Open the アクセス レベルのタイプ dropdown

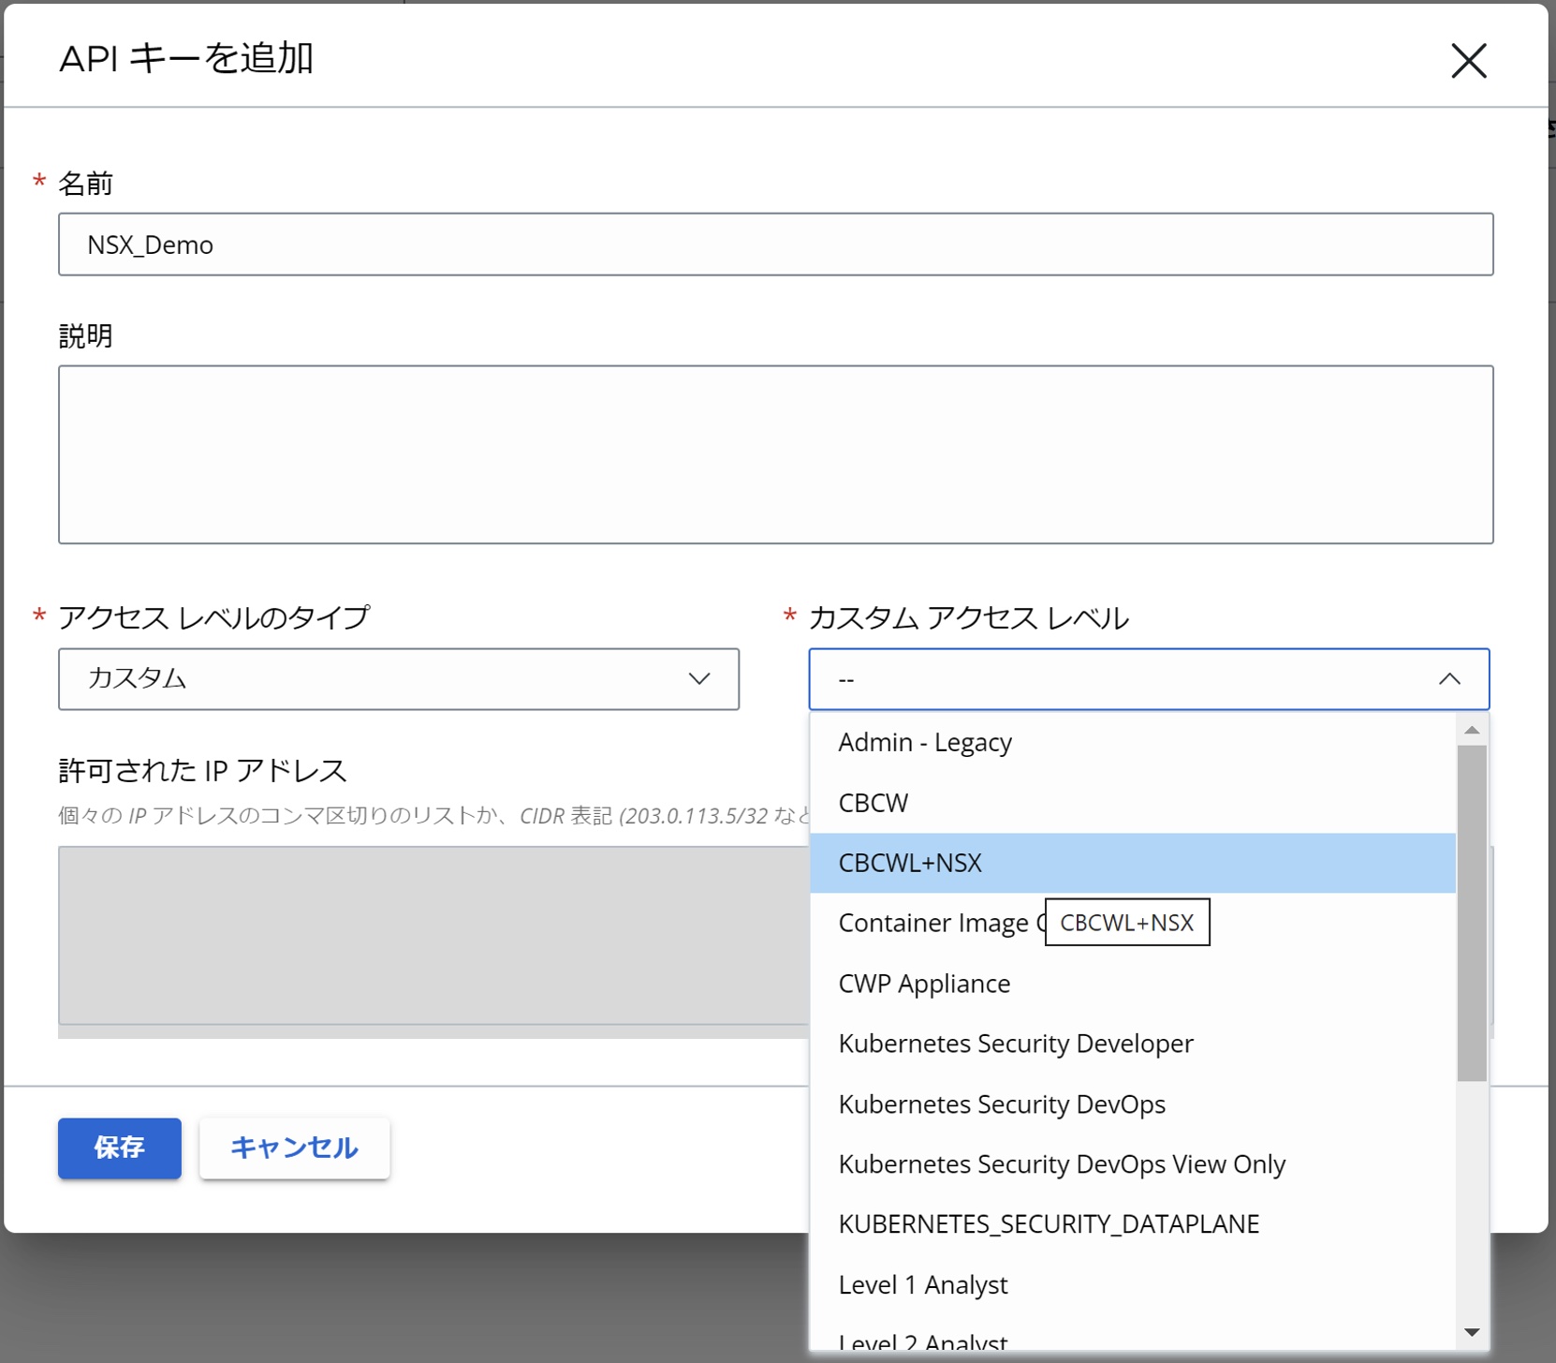click(398, 679)
